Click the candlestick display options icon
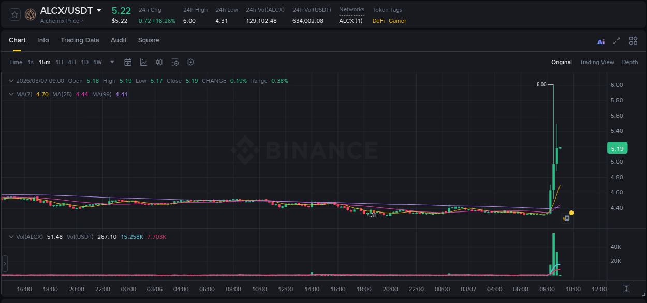Screen dimensions: 647x303 pos(159,62)
